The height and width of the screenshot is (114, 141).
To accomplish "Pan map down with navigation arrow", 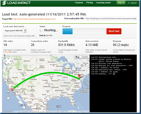I will tap(8, 63).
